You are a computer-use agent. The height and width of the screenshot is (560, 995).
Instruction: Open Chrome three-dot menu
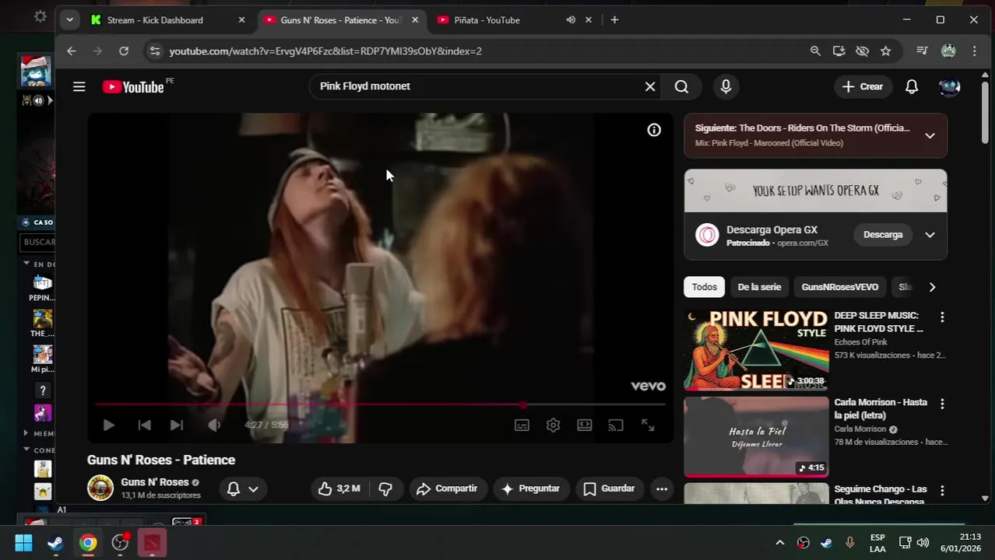(x=974, y=51)
